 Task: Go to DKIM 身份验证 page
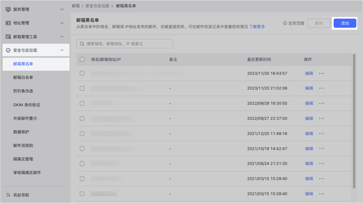27,105
